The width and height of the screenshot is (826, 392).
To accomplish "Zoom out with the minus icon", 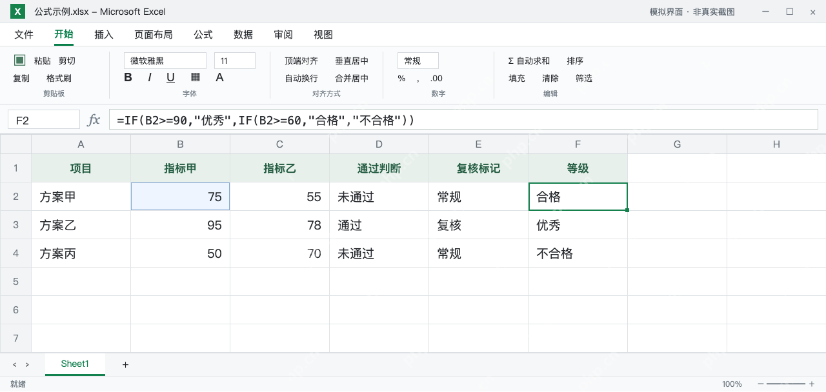I will click(761, 384).
